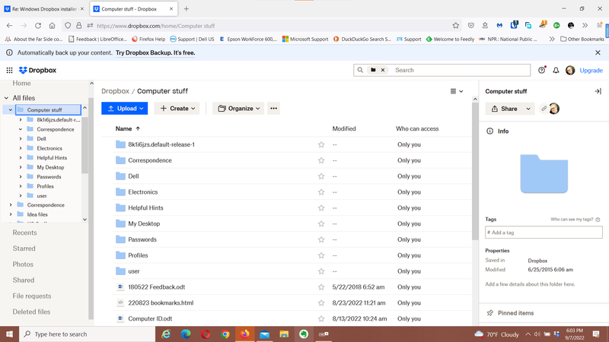This screenshot has width=609, height=342.
Task: Open the Firefox home page button
Action: pos(52,26)
